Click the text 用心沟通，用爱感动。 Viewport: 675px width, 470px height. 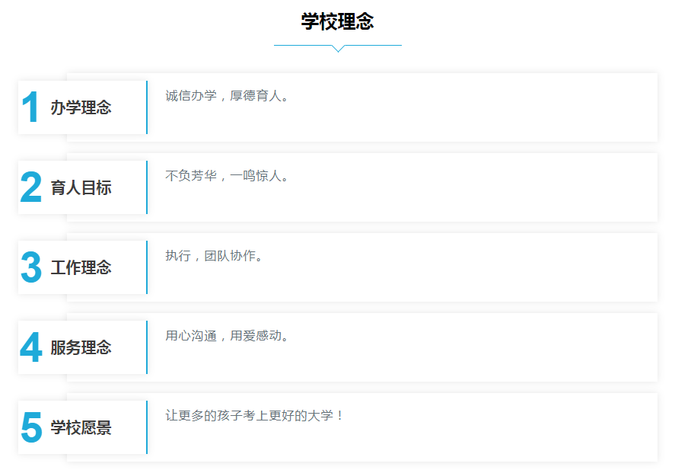[x=227, y=336]
